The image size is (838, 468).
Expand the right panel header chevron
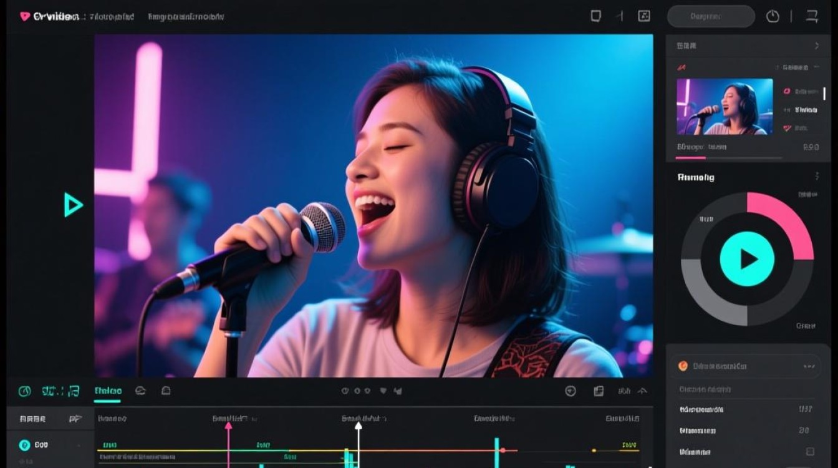coord(817,46)
